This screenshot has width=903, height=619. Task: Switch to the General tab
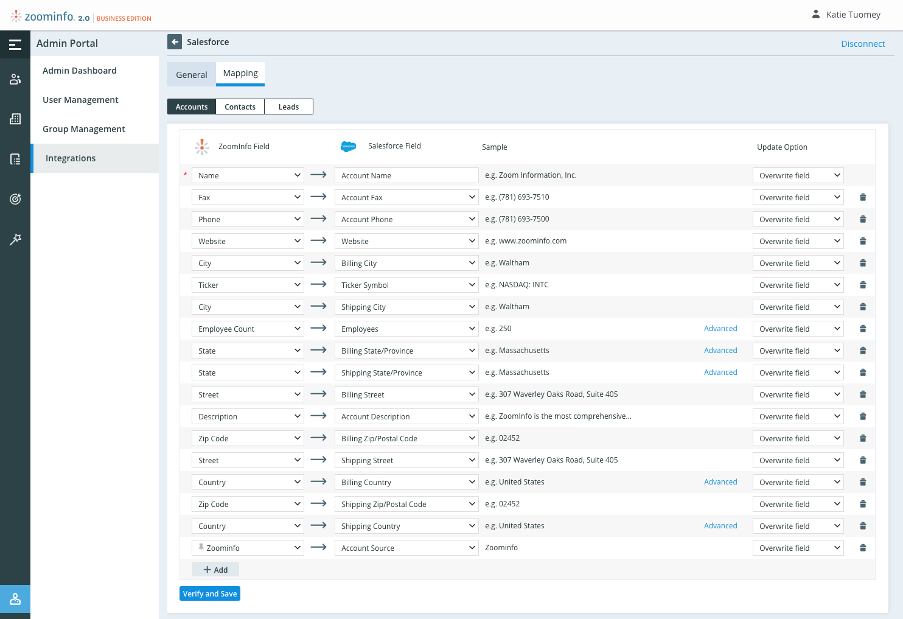coord(192,74)
